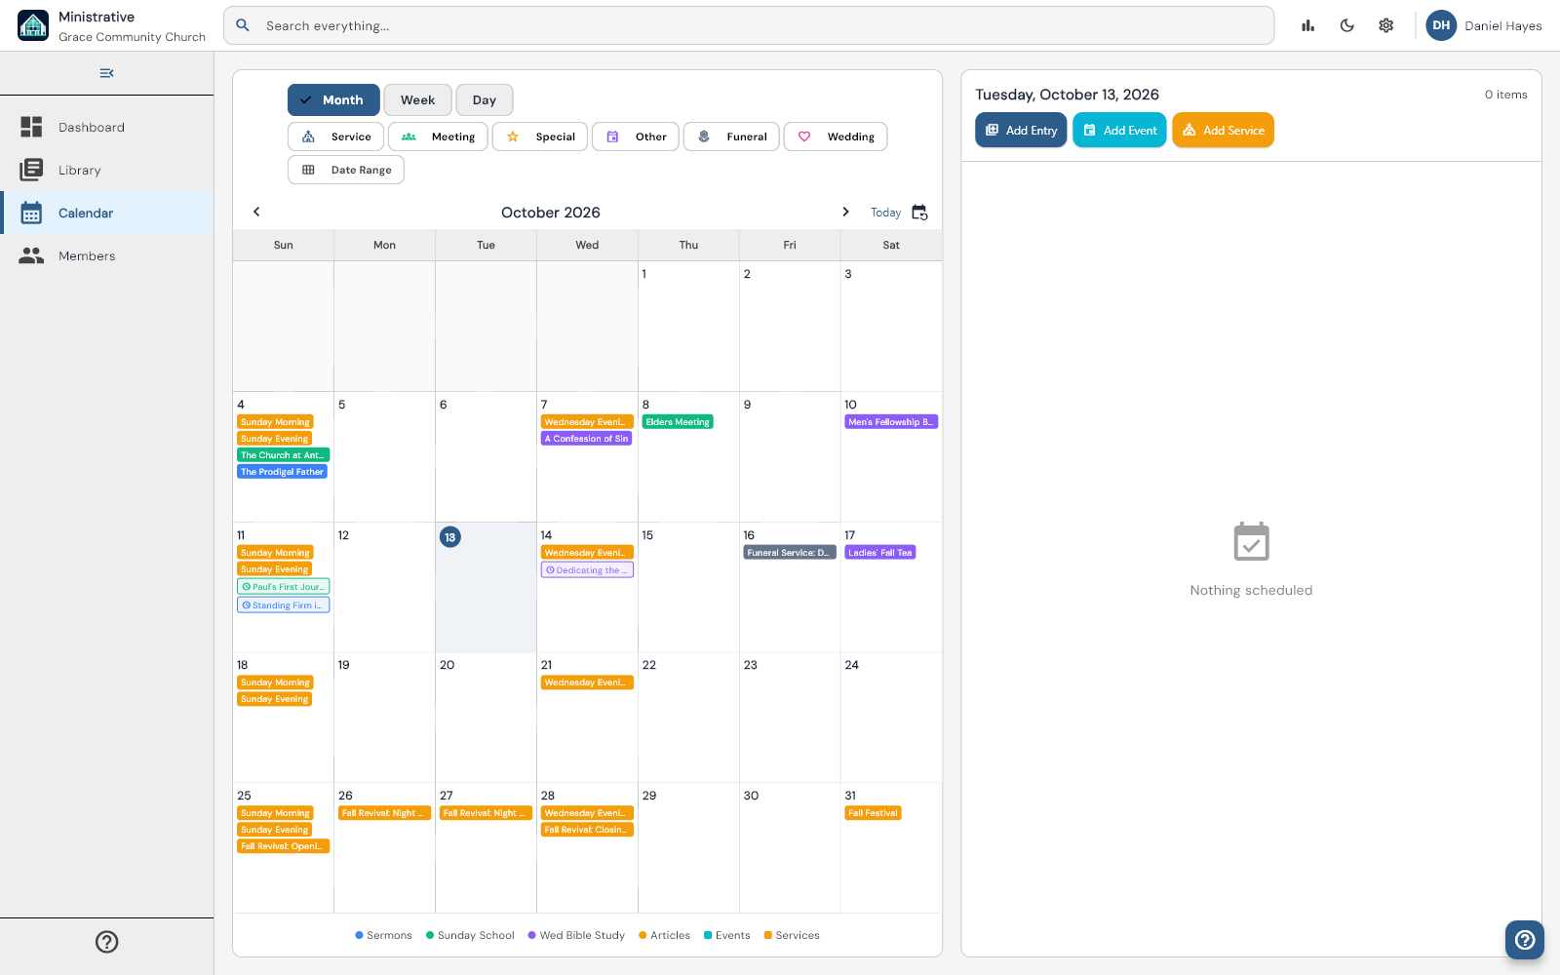The height and width of the screenshot is (975, 1560).
Task: Open Fall Festival event on October 31
Action: 873,813
